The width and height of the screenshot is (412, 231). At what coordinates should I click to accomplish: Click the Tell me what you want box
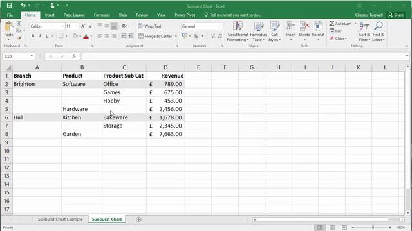233,15
